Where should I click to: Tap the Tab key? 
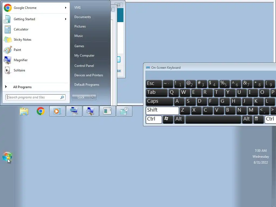tap(157, 93)
